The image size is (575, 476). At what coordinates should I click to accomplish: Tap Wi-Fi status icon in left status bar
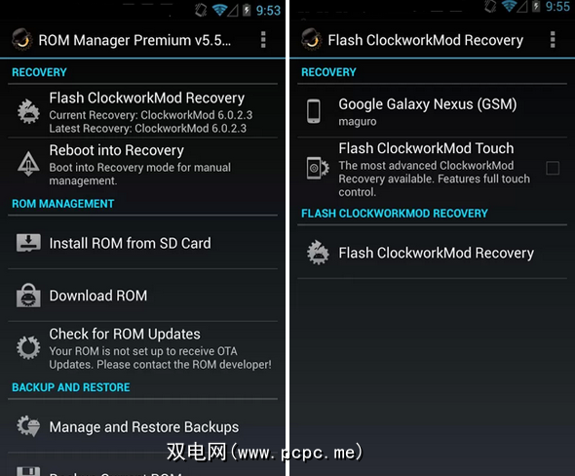[x=219, y=10]
